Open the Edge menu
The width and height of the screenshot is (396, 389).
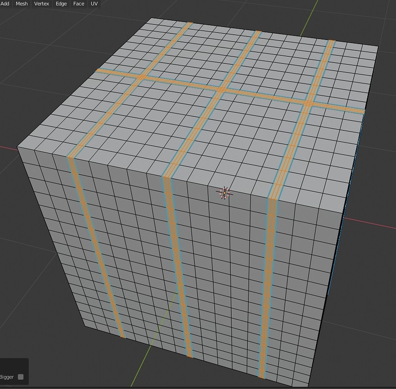(61, 4)
